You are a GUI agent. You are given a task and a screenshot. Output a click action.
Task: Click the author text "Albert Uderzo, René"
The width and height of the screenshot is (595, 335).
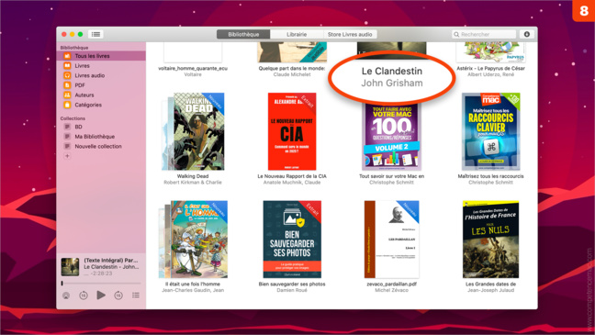[490, 74]
